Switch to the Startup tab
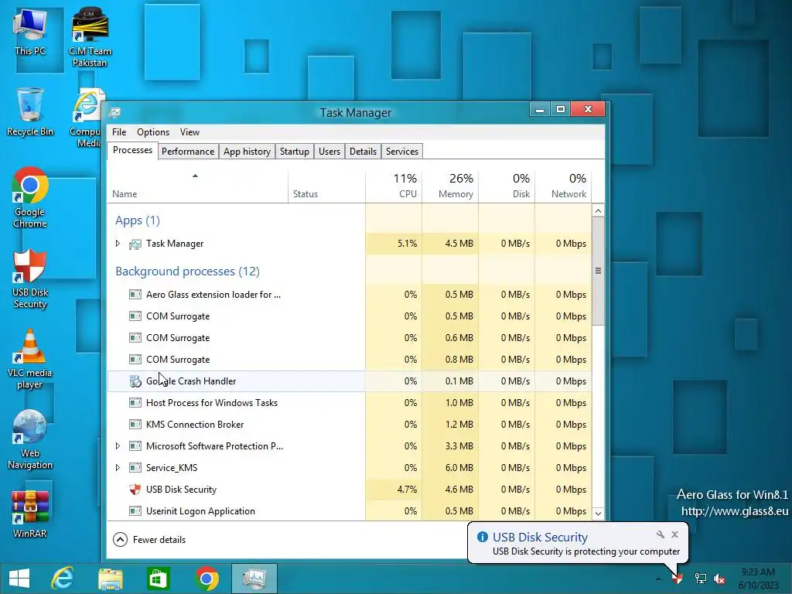This screenshot has width=792, height=594. click(x=295, y=152)
